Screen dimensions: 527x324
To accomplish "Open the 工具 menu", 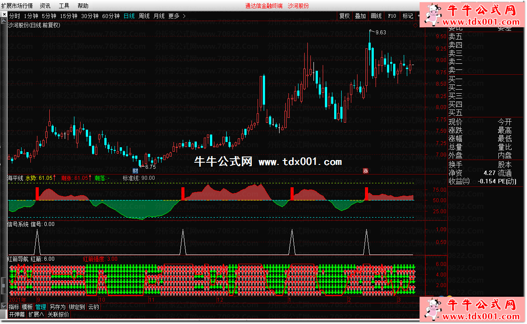I will 64,6.
